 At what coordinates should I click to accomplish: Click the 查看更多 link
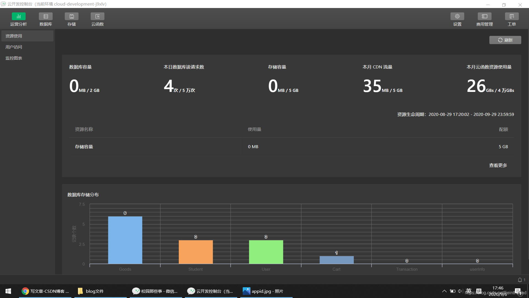point(498,165)
